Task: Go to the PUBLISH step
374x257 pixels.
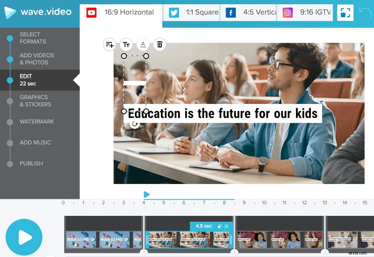Action: tap(32, 164)
